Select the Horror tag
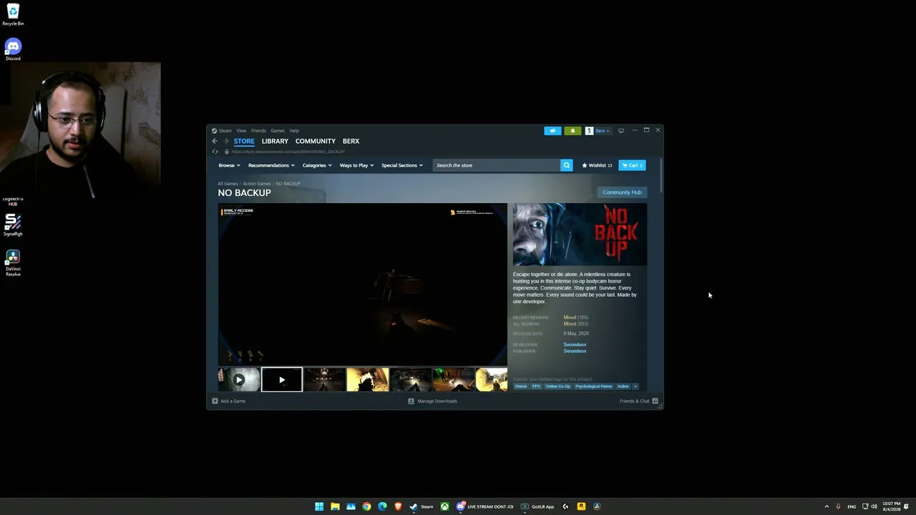916x515 pixels. pyautogui.click(x=521, y=386)
